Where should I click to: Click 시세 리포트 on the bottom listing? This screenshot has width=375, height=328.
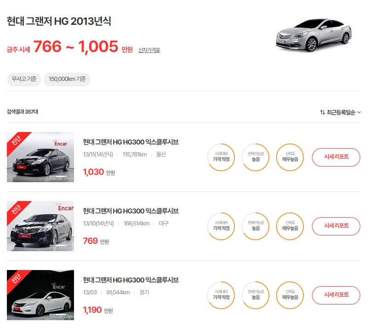pos(336,295)
